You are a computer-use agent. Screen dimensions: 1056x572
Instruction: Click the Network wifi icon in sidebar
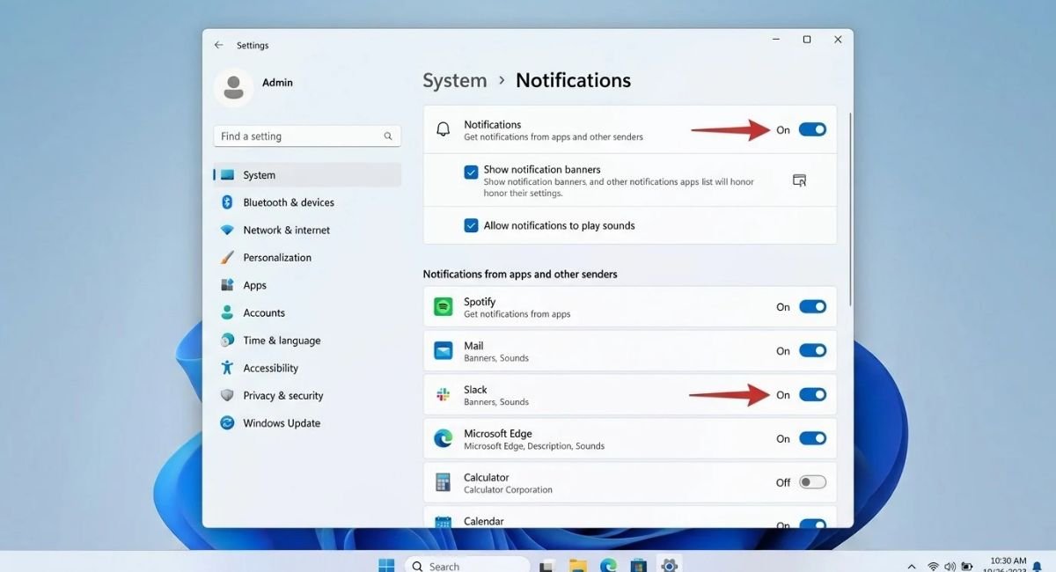pyautogui.click(x=227, y=230)
